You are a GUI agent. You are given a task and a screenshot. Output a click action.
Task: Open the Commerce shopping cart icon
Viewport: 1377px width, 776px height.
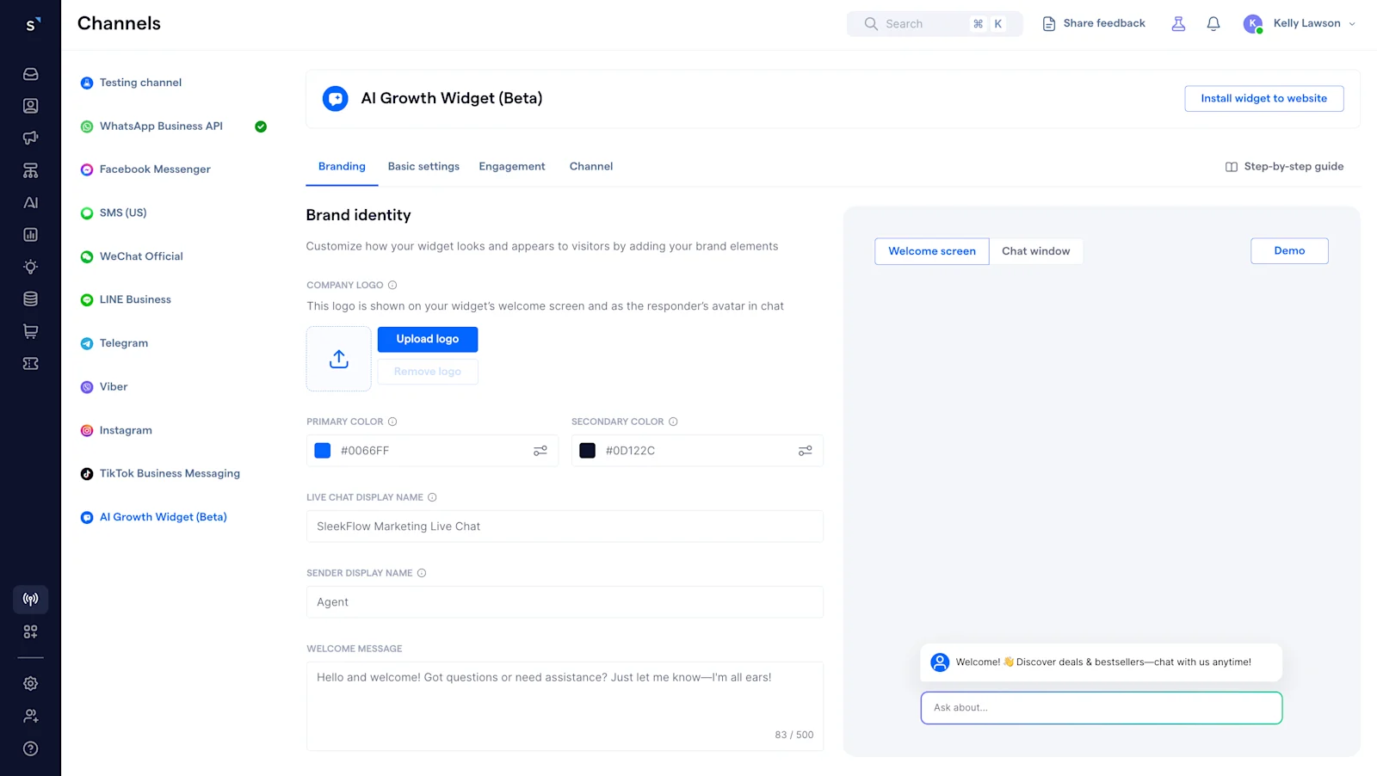pyautogui.click(x=30, y=330)
